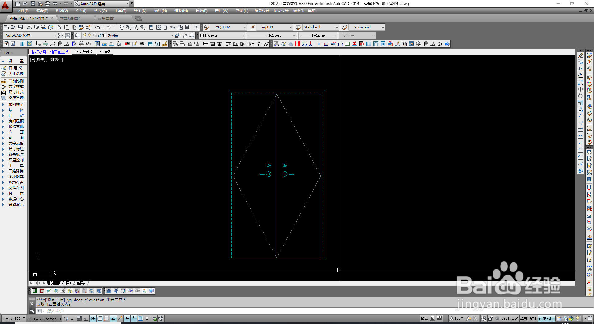Toggle 动态标注 in status bar

coord(546,318)
